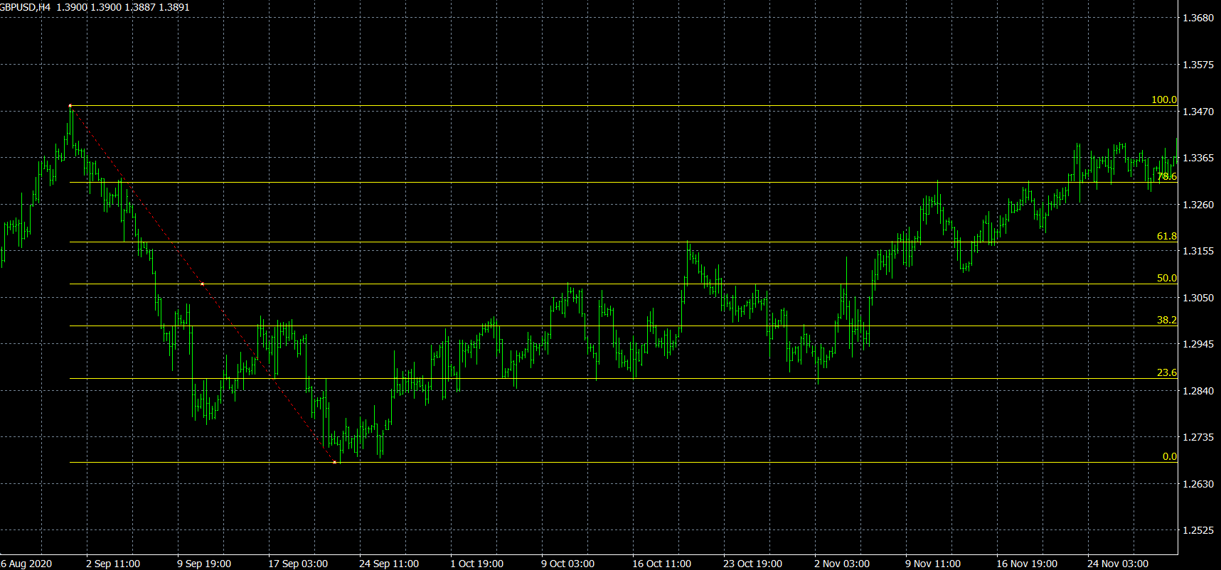Select the 23.6 Fibonacci level label
The height and width of the screenshot is (570, 1221).
click(x=1166, y=373)
